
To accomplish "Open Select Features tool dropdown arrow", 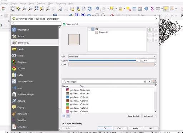I will (116, 9).
